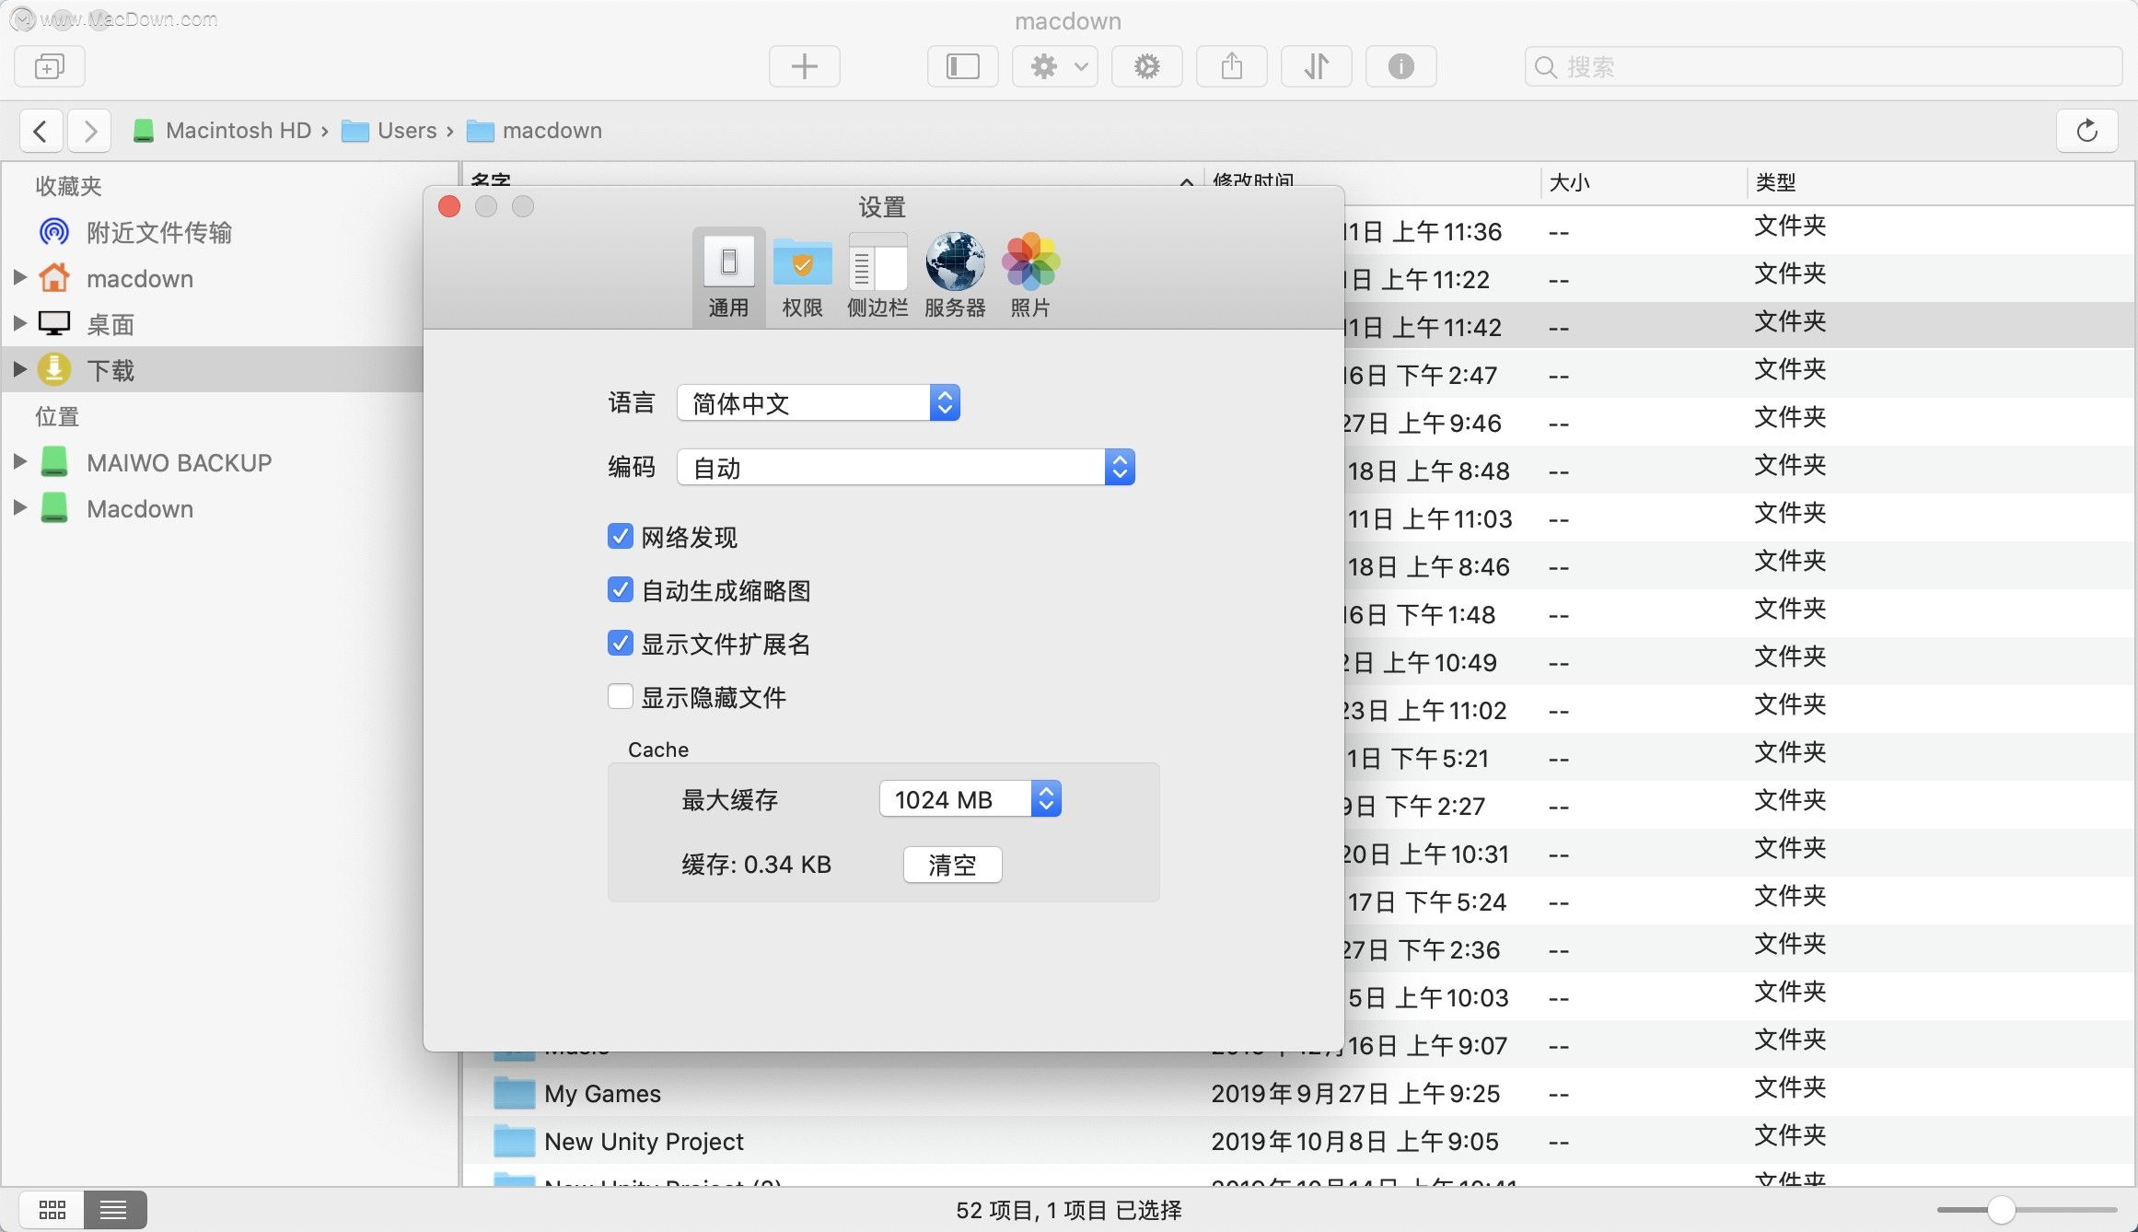The image size is (2138, 1232).
Task: Switch to the 服务器 settings tab
Action: click(955, 276)
